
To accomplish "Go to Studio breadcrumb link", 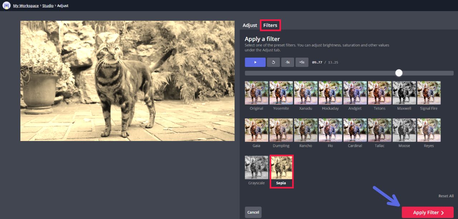I will [48, 6].
